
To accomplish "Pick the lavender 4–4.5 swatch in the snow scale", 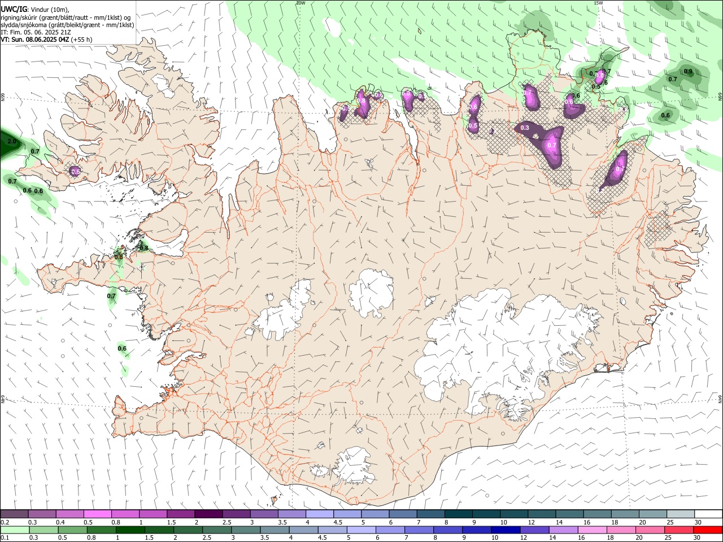I will click(320, 514).
